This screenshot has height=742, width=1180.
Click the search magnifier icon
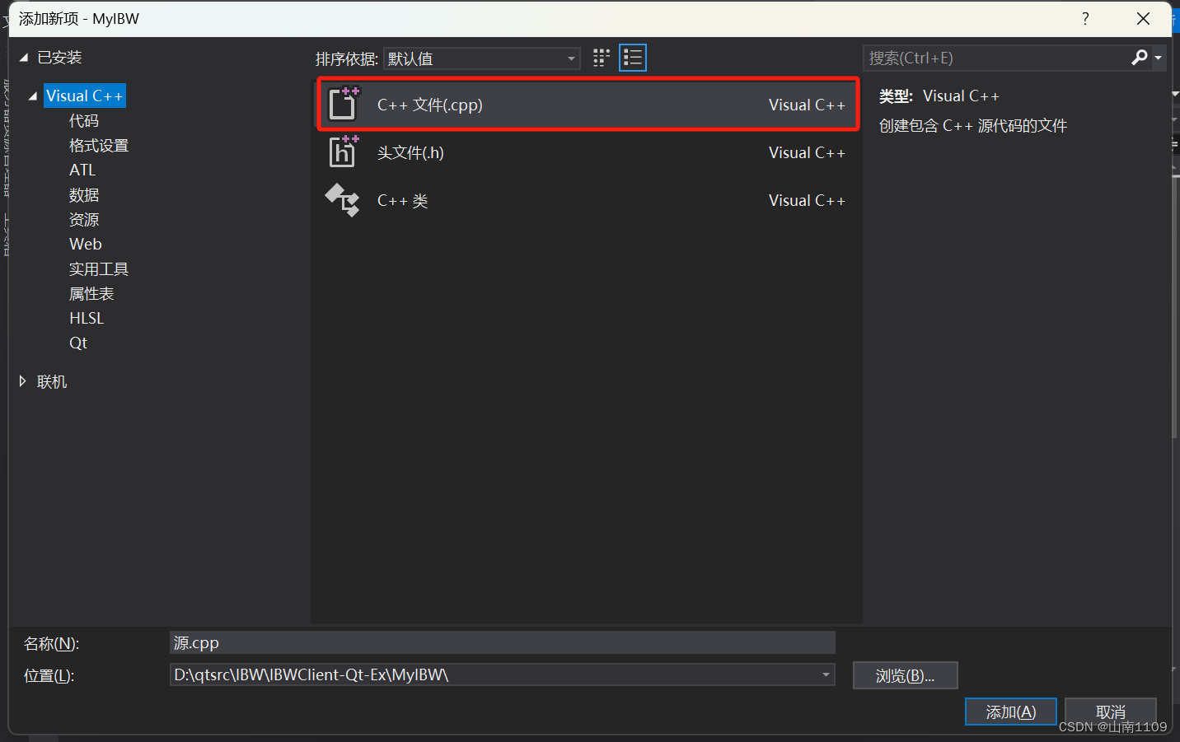point(1139,58)
